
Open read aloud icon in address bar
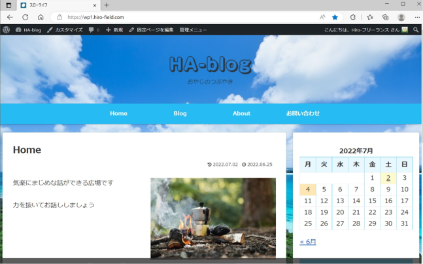click(x=322, y=17)
